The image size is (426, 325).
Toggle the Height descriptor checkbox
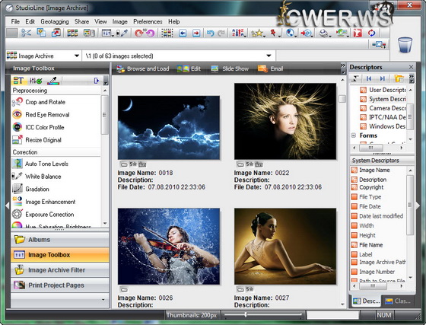pos(354,235)
